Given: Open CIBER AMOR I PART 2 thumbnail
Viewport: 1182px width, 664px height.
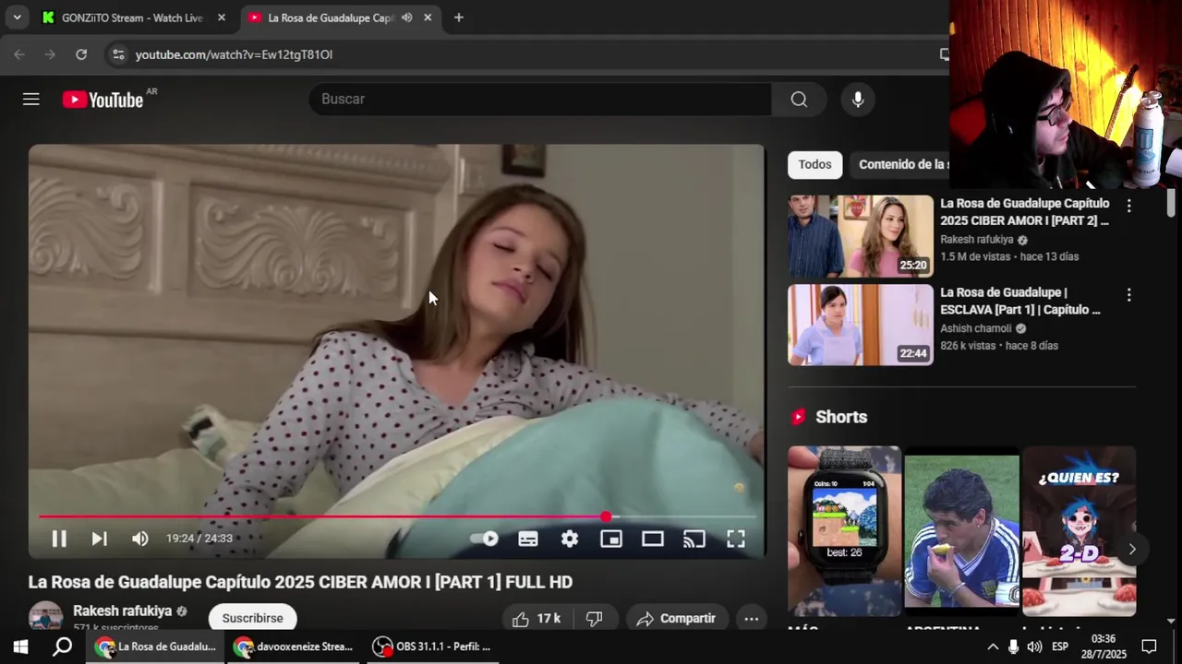Looking at the screenshot, I should [861, 236].
